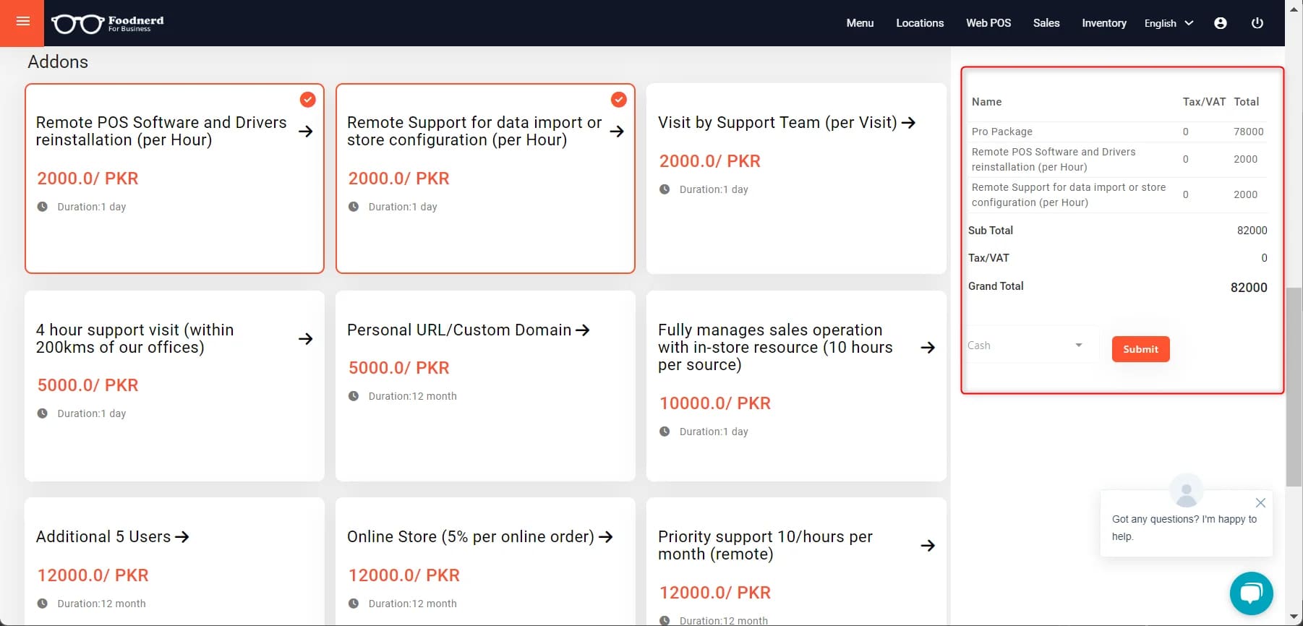Image resolution: width=1303 pixels, height=626 pixels.
Task: Submit the order with the Submit button
Action: 1140,349
